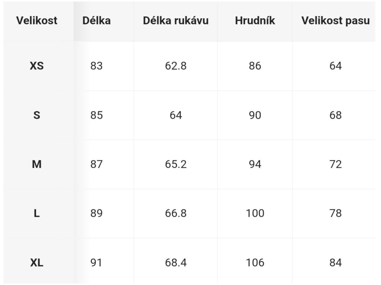Select sleeve length value 68.4
Screen dimensions: 381x285
pyautogui.click(x=176, y=263)
